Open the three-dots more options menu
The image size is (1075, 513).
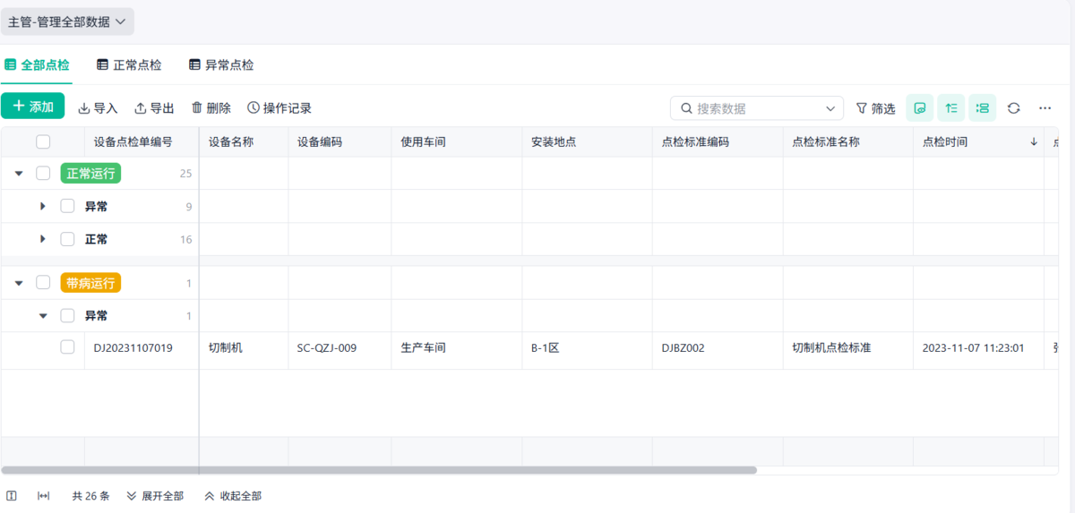[x=1045, y=108]
